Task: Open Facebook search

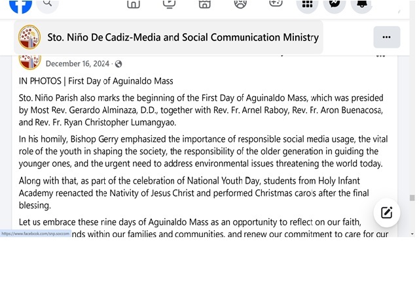Action: tap(48, 5)
